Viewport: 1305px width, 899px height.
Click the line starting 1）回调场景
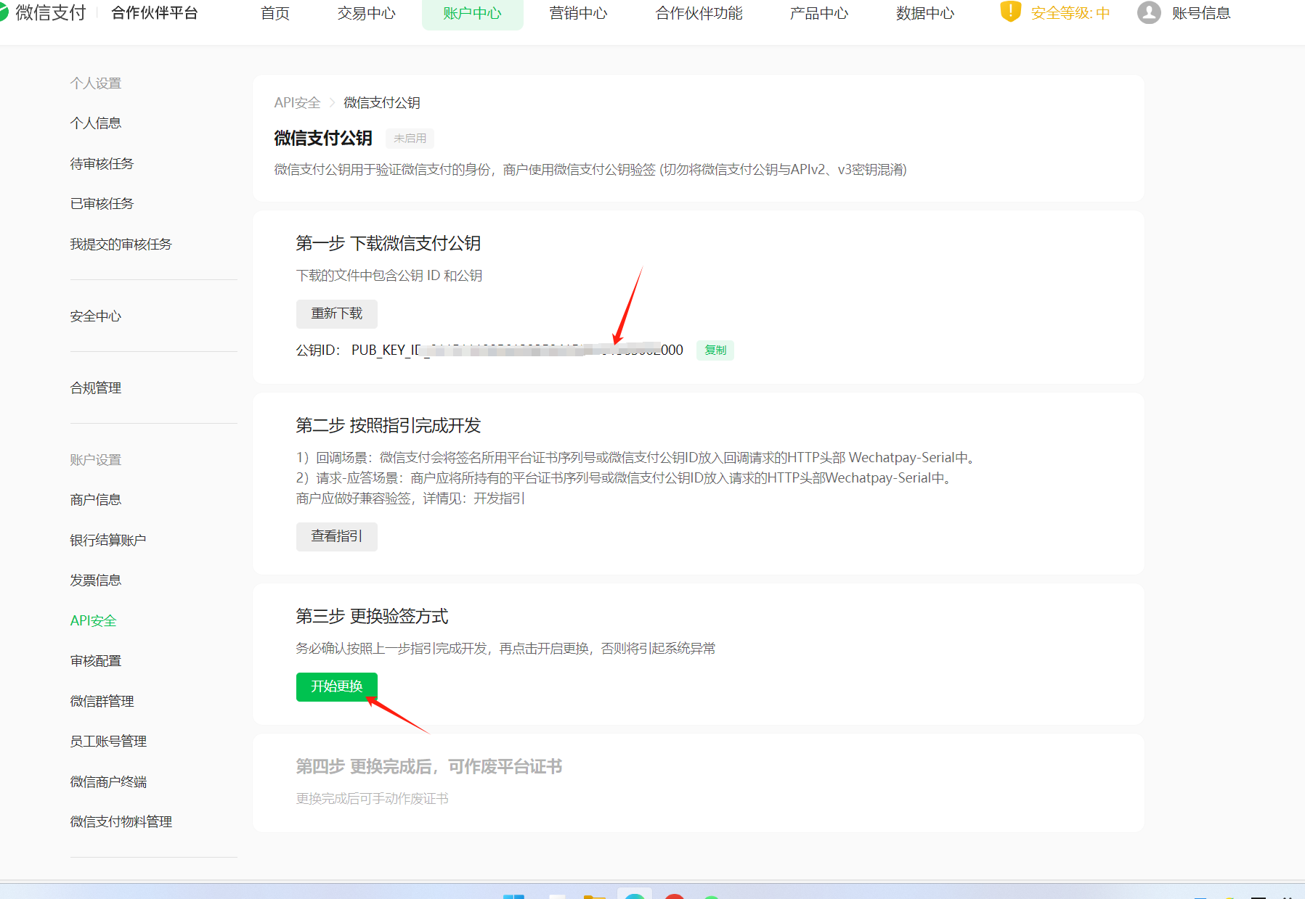(638, 458)
